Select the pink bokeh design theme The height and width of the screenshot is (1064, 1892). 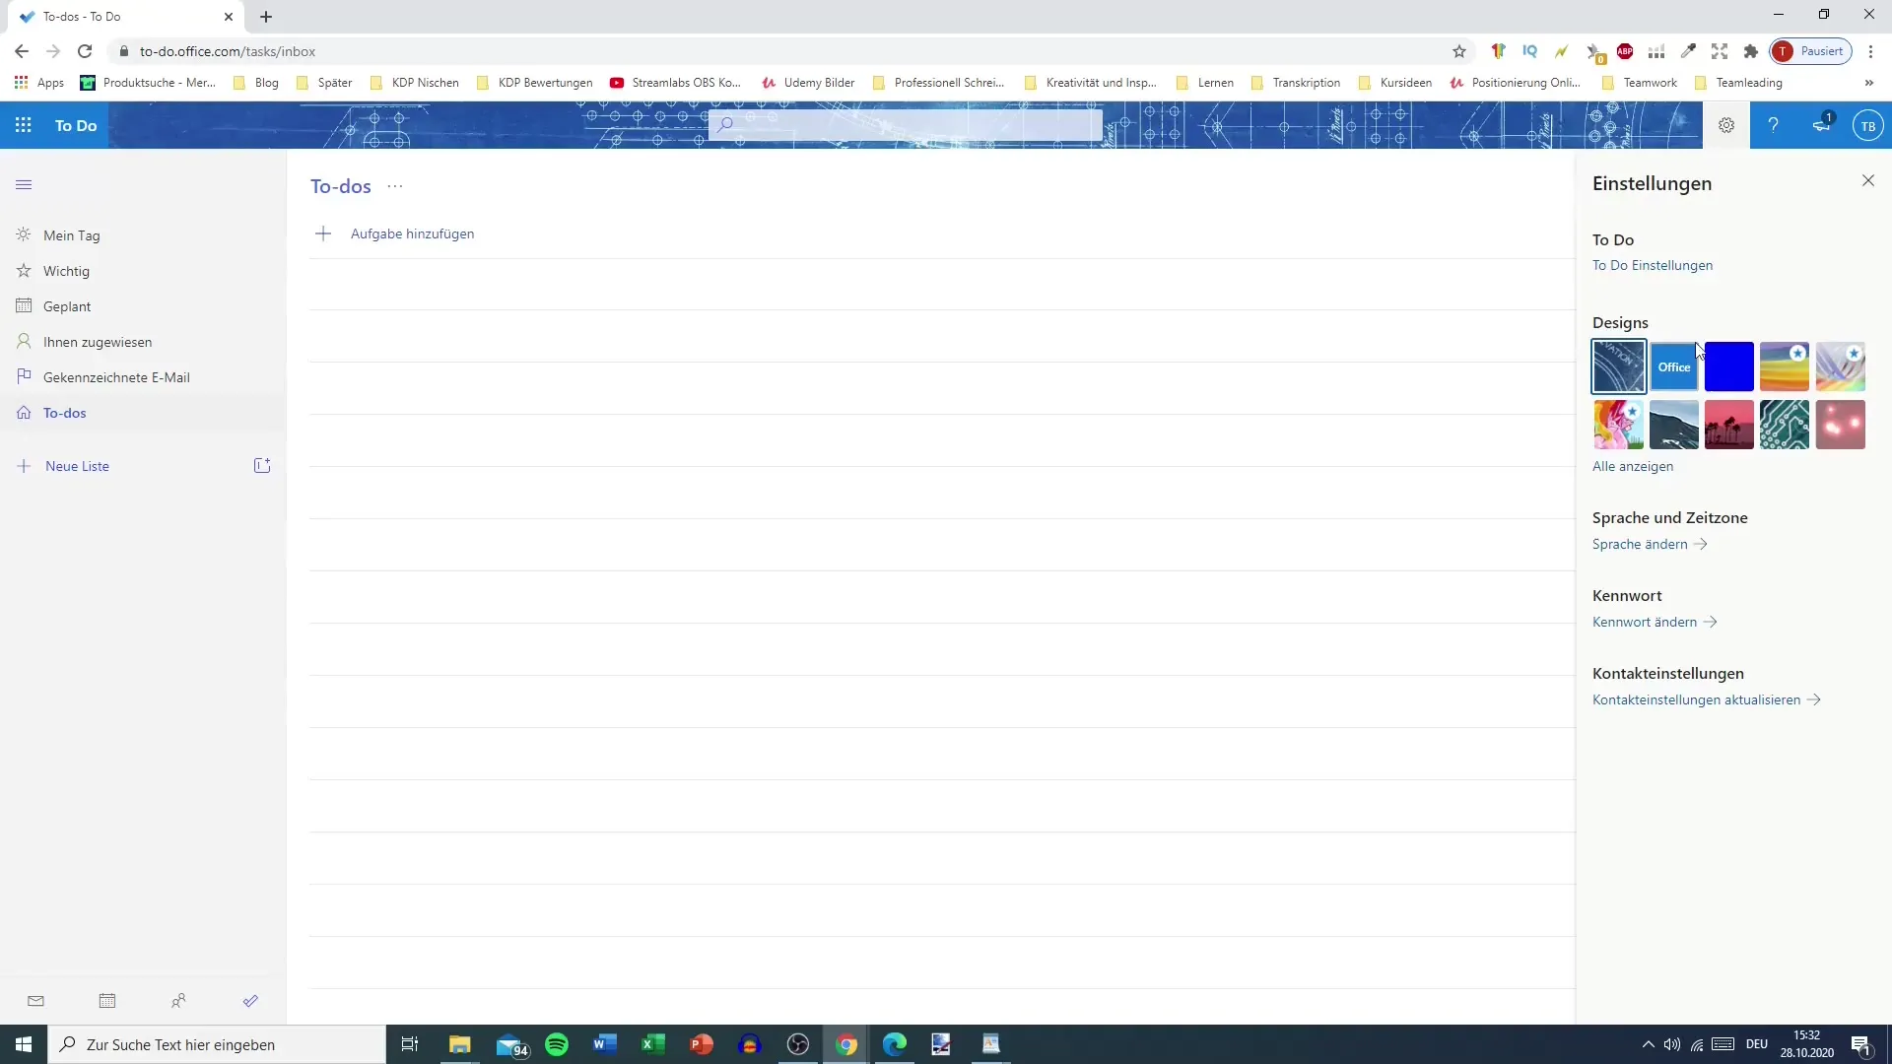[x=1841, y=425]
